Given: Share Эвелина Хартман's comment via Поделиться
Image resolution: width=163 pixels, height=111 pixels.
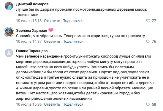Looking at the screenshot, I should point(73,42).
